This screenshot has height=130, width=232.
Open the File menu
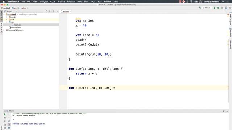click(x=23, y=1)
